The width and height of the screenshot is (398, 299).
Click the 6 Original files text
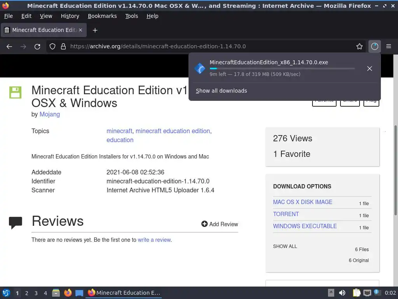click(x=359, y=260)
